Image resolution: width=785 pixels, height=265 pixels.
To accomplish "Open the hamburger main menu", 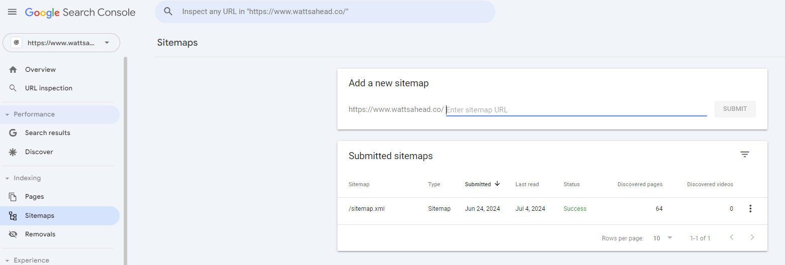I will (x=12, y=12).
